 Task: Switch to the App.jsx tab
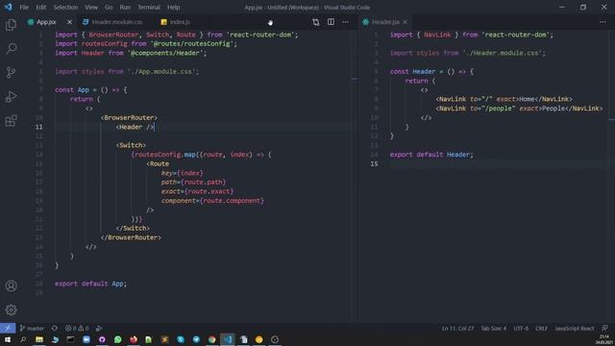point(46,22)
